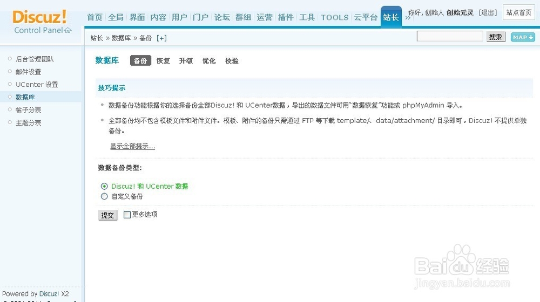Viewport: 540px width, 302px height.
Task: Open UCenter 设置 in sidebar
Action: [x=37, y=85]
